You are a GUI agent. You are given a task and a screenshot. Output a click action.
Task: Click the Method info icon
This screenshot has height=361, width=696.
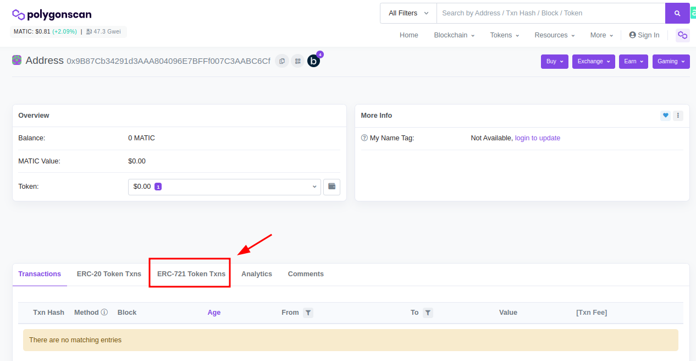coord(104,313)
